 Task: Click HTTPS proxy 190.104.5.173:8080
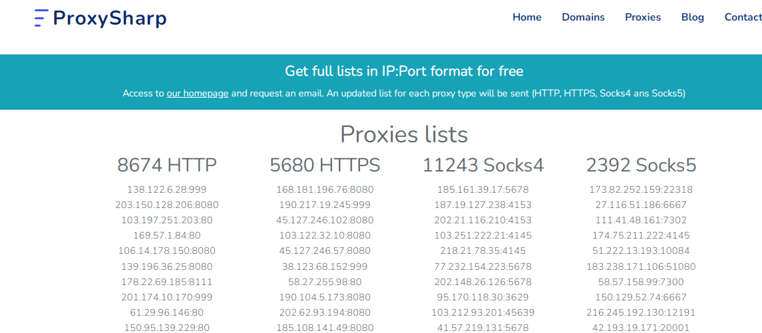pos(325,297)
